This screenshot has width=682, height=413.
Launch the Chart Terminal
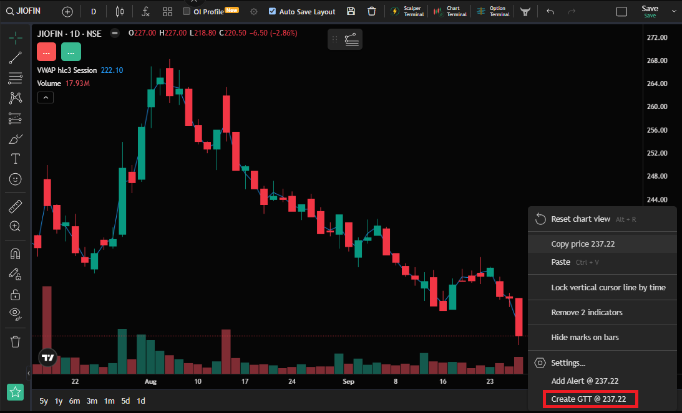pos(450,11)
